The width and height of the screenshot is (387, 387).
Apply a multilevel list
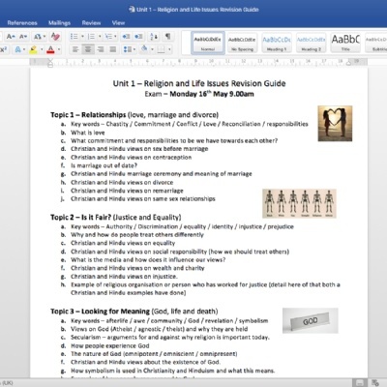point(108,37)
